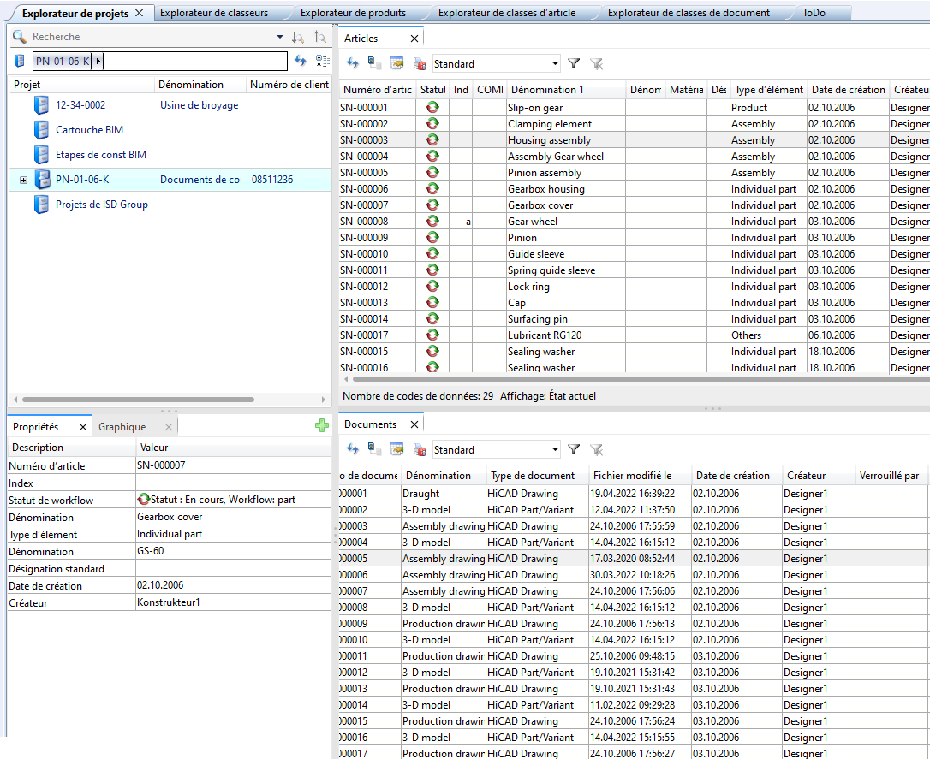Click the workflow status icon for SN-000007
The image size is (930, 759).
point(432,205)
